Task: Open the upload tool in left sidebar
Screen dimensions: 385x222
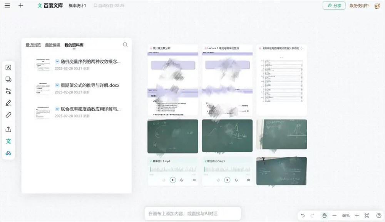Action: [x=8, y=130]
